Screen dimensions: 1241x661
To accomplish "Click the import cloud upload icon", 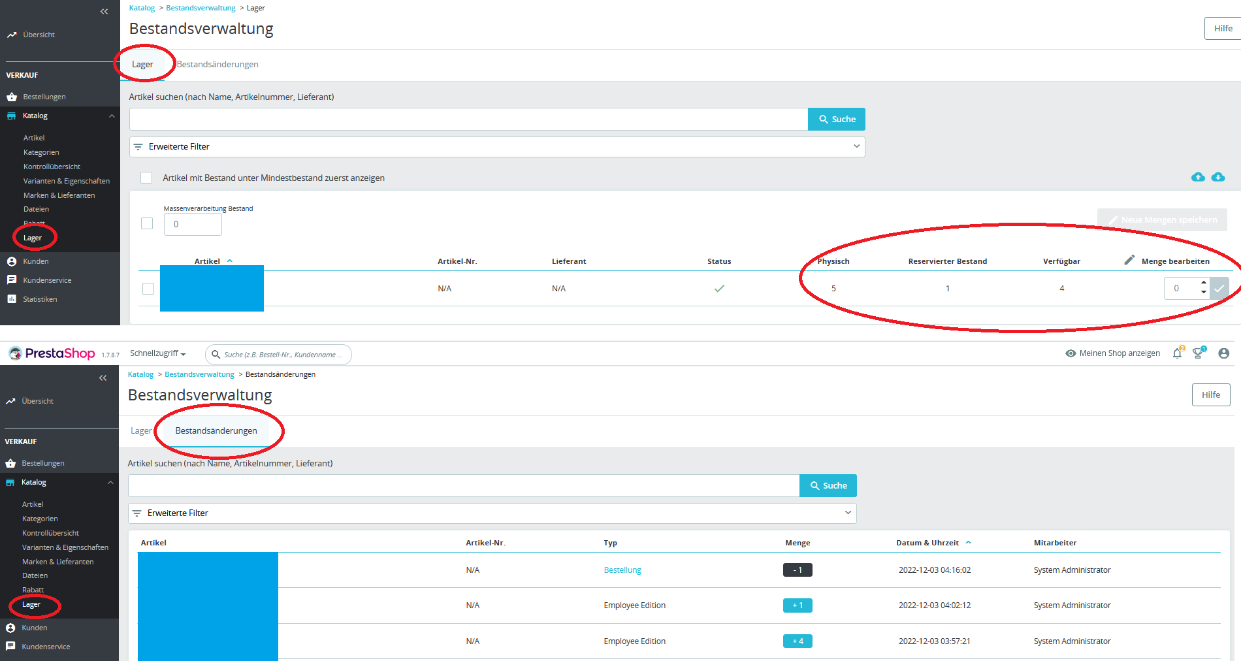I will 1198,177.
